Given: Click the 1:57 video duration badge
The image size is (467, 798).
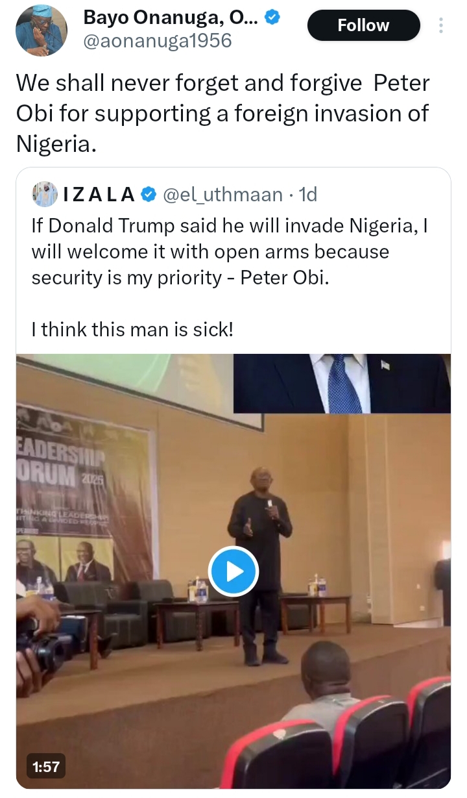Looking at the screenshot, I should pyautogui.click(x=46, y=767).
